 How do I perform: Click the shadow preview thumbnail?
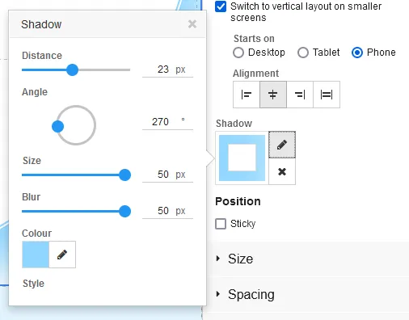[x=242, y=158]
